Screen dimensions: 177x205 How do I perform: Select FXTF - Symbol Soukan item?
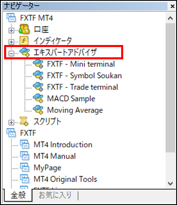pyautogui.click(x=84, y=76)
